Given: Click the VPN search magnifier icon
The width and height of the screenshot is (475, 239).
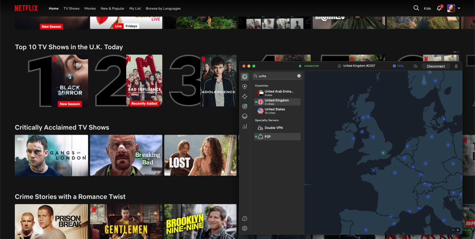Looking at the screenshot, I should (256, 76).
